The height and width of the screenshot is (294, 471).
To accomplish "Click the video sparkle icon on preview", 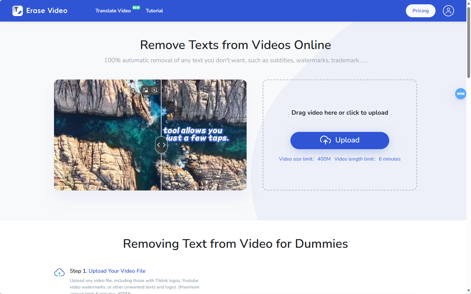I will tap(155, 90).
